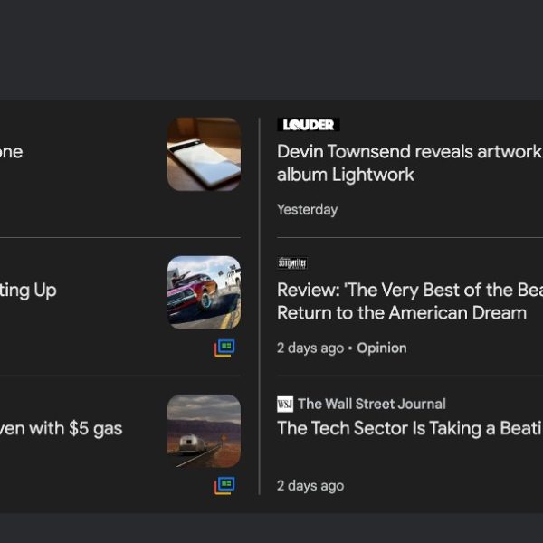The image size is (543, 543).
Task: Open the 'Very Best of the Bea' review headline
Action: tap(409, 291)
